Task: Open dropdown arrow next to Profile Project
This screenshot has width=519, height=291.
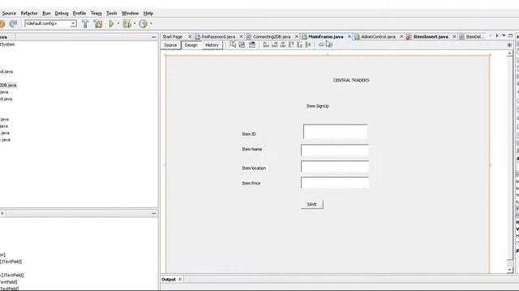Action: coord(151,23)
